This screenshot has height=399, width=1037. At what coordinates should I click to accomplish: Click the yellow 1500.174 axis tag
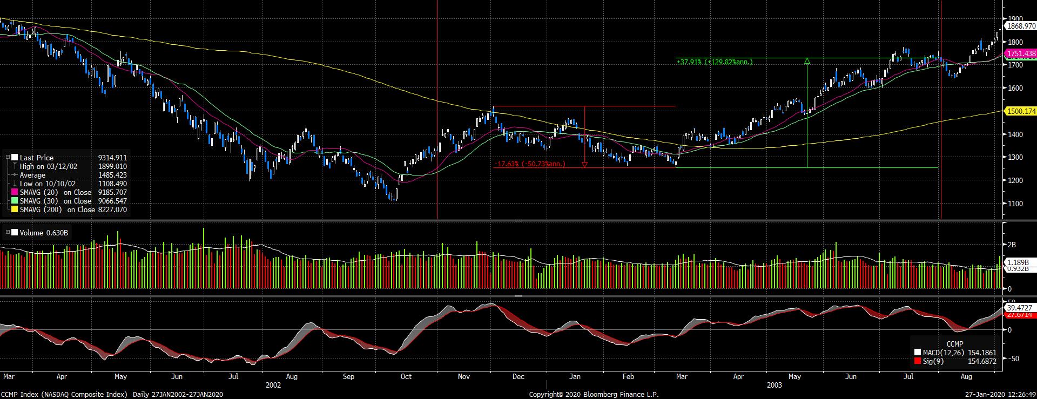[1020, 111]
